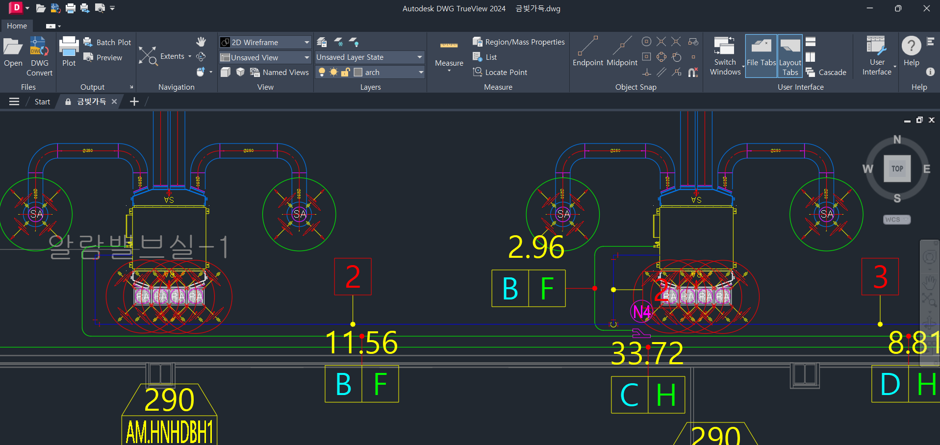Screen dimensions: 940x445
Task: Click the box view icon in View panel
Action: pos(226,72)
